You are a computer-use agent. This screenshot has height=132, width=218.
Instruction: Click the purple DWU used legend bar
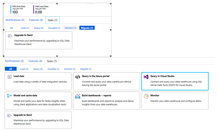34,9
